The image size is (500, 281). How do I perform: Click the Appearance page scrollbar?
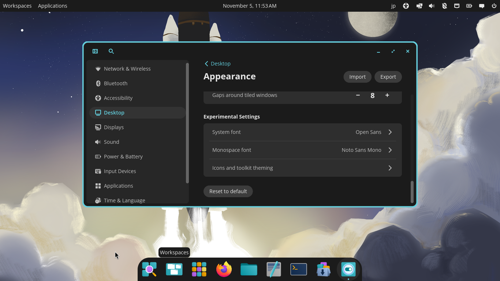tap(412, 192)
